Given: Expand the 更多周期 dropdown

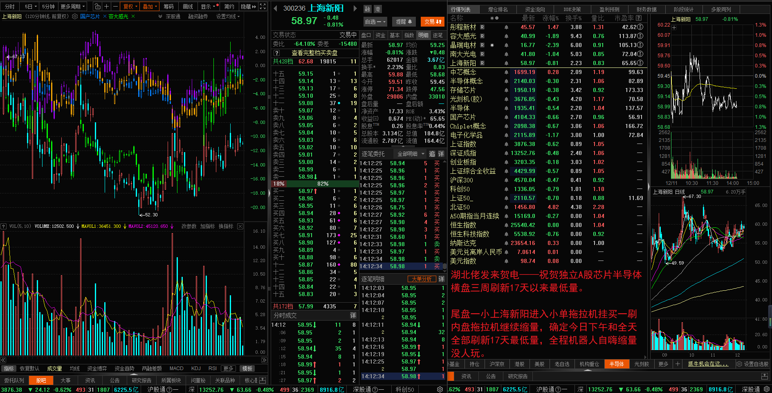Looking at the screenshot, I should (72, 7).
